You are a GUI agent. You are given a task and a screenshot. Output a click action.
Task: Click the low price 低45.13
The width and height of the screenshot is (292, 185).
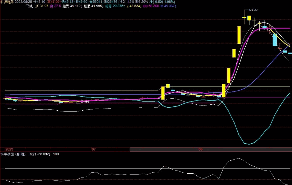tap(68, 2)
